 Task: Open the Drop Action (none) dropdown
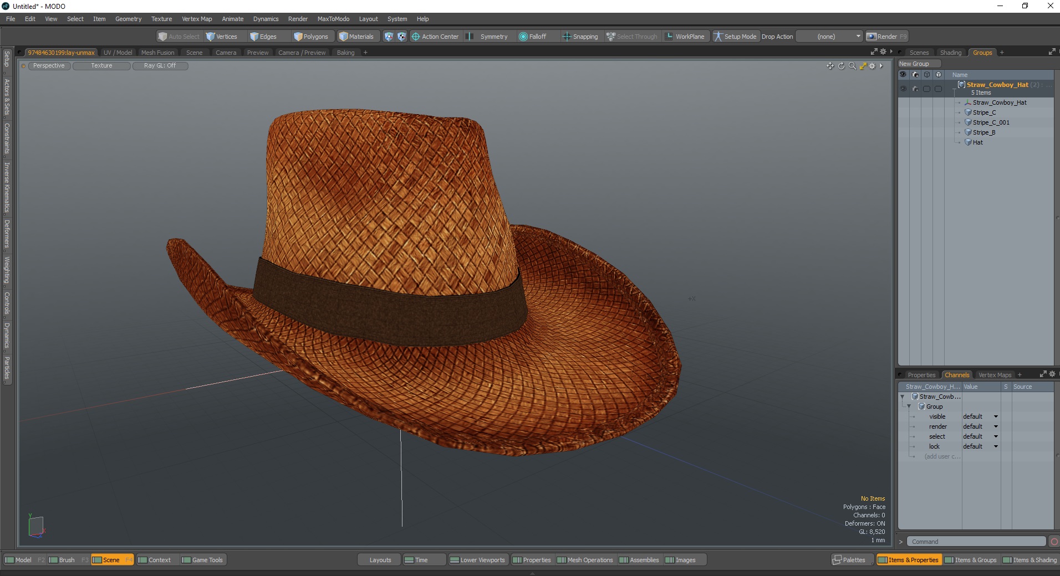[829, 37]
